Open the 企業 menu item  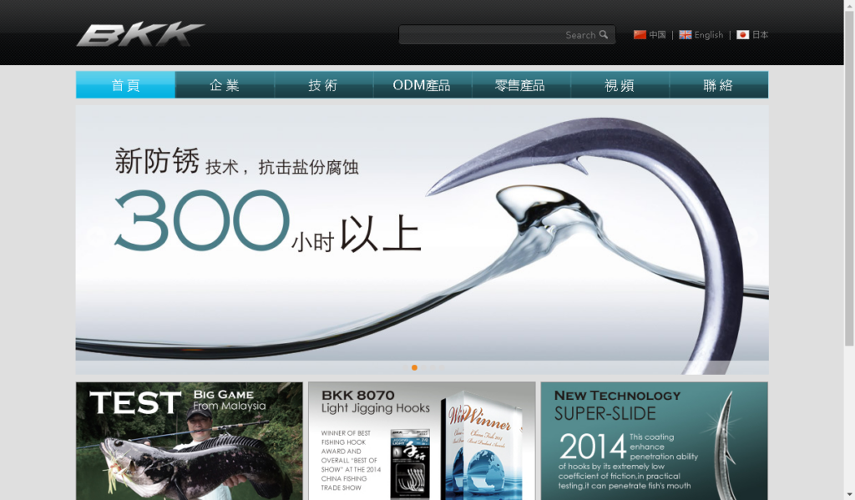pyautogui.click(x=225, y=85)
